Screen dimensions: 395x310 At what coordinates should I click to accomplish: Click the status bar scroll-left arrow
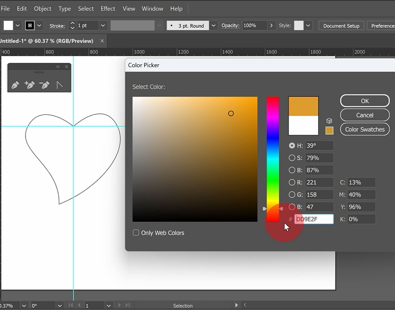[244, 305]
